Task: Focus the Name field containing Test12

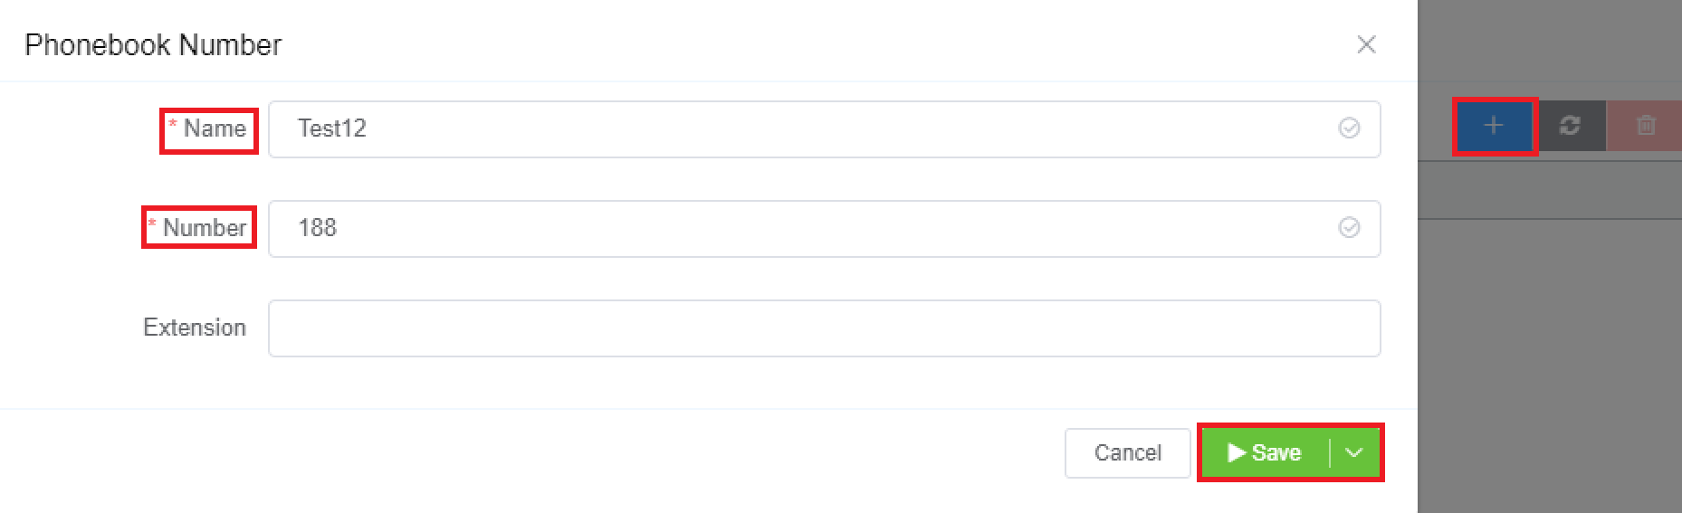Action: pos(797,128)
